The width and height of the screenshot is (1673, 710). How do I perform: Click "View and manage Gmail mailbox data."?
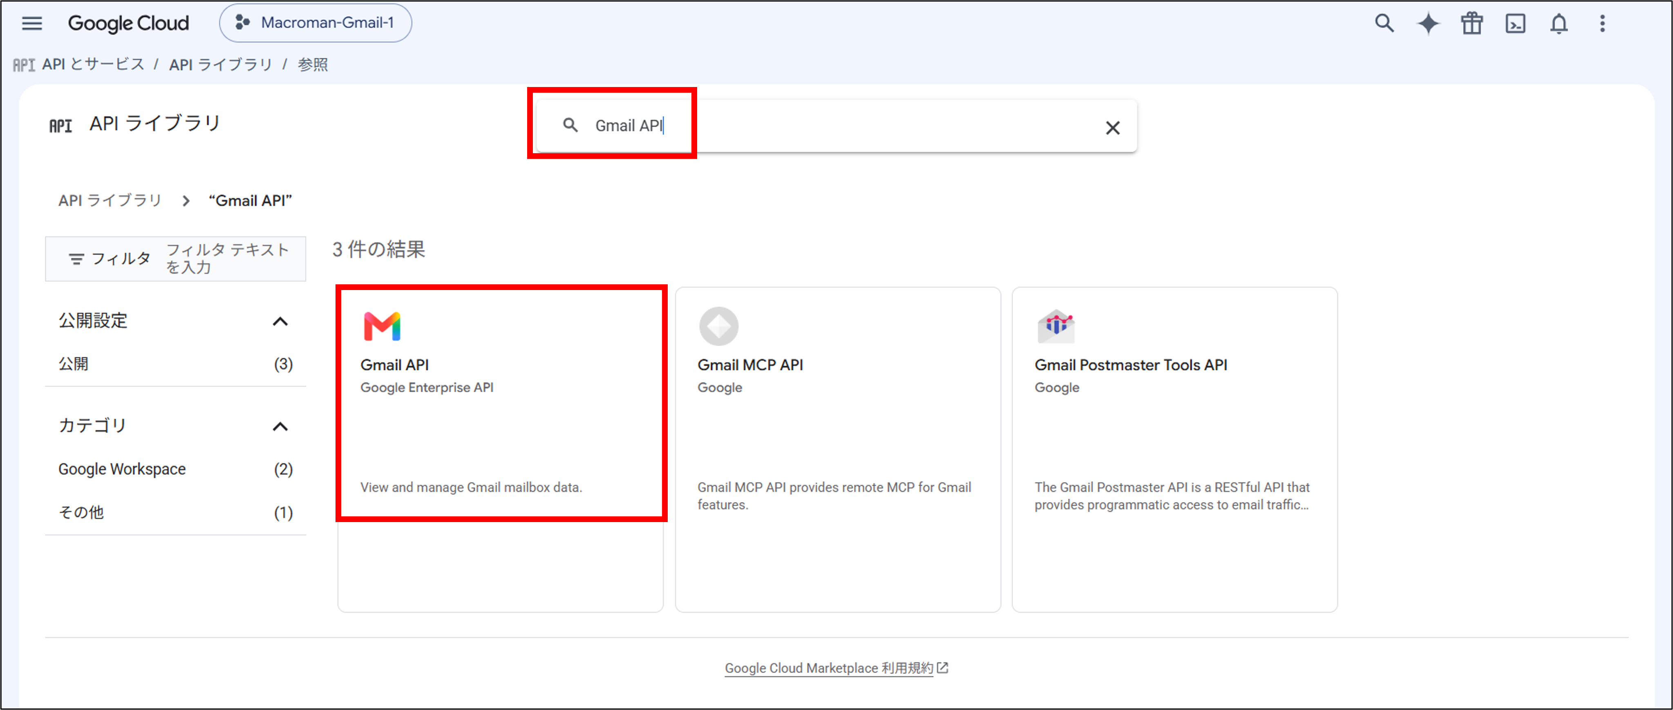(471, 487)
